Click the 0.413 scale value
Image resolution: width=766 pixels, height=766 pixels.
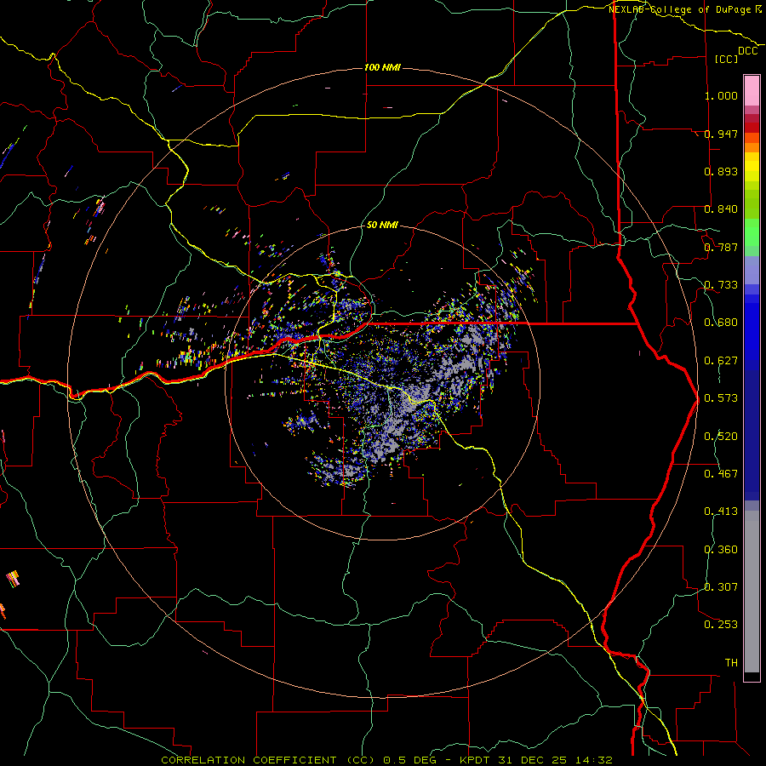point(721,512)
